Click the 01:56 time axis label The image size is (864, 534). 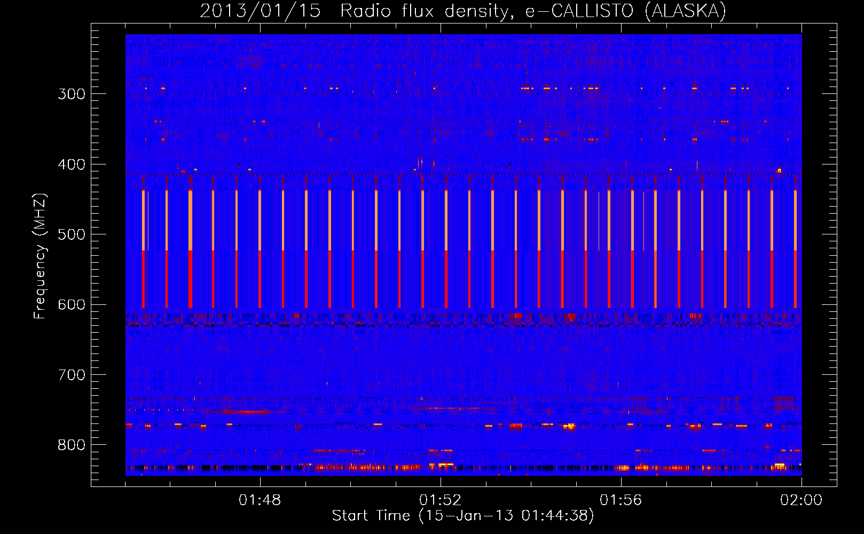621,500
